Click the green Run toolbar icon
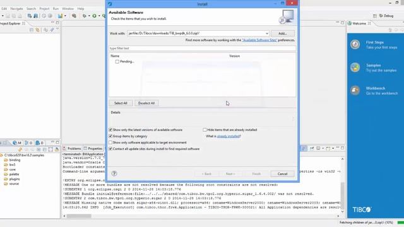Viewport: 404px width, 227px height. tap(95, 16)
